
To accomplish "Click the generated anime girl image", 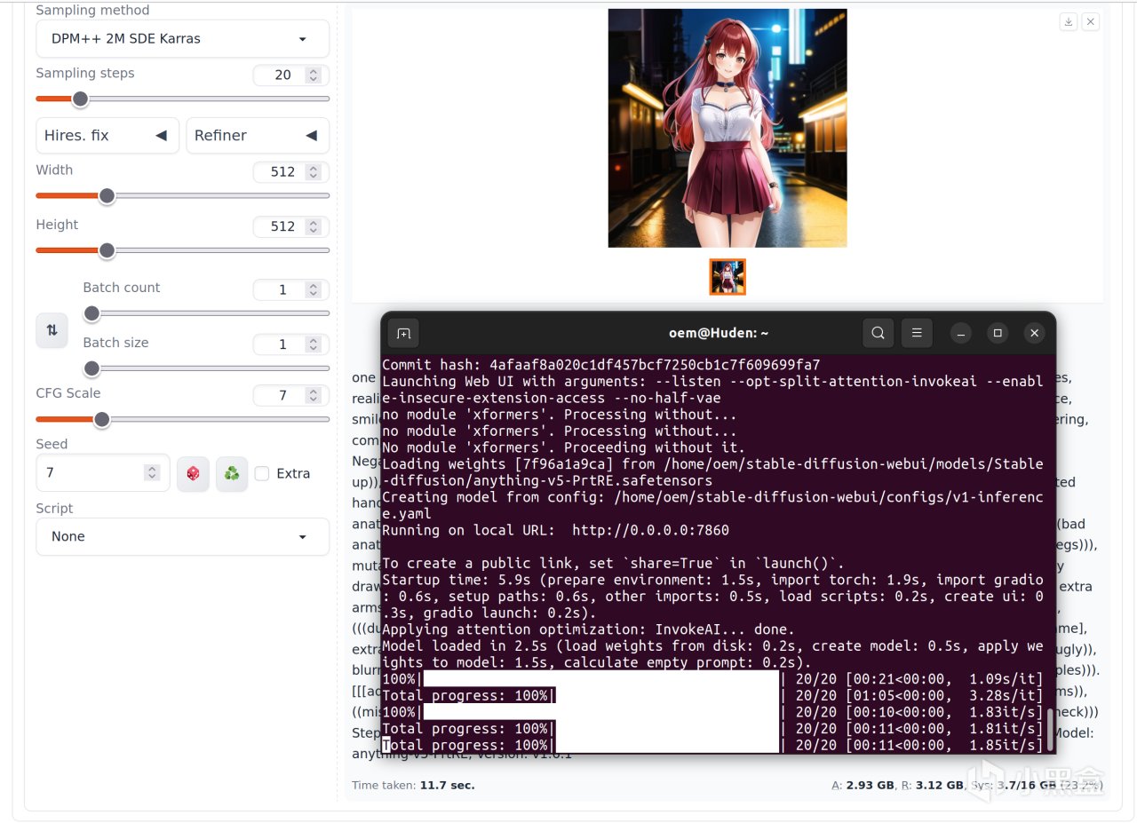I will click(x=728, y=128).
